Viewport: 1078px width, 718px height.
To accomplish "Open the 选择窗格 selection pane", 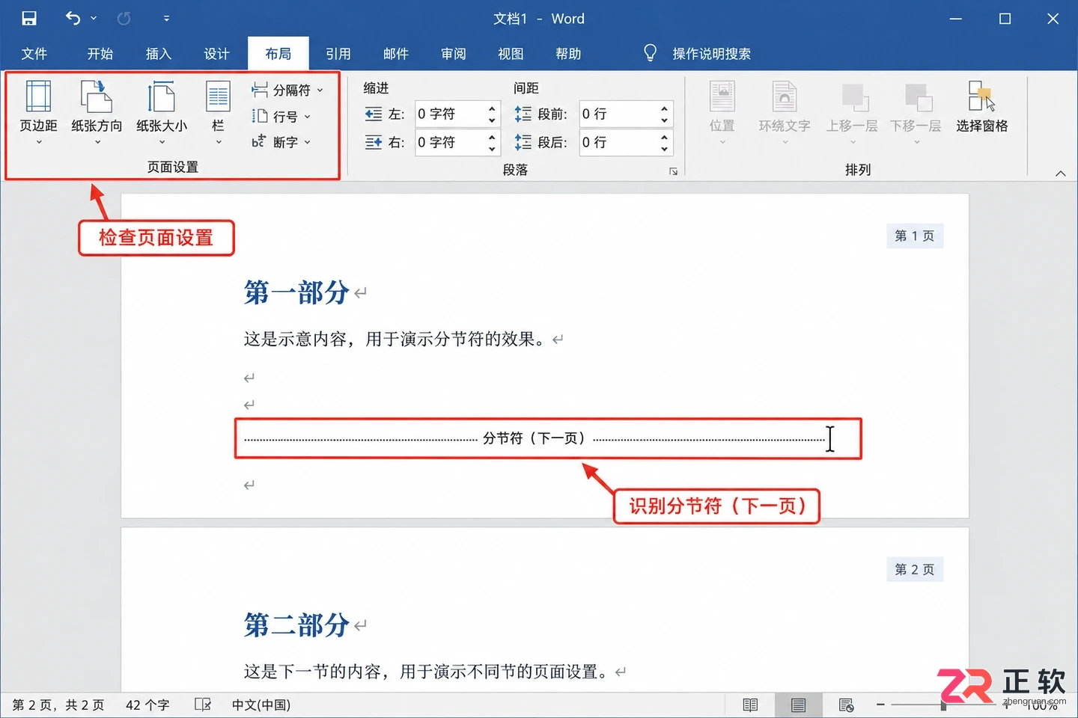I will click(x=981, y=108).
